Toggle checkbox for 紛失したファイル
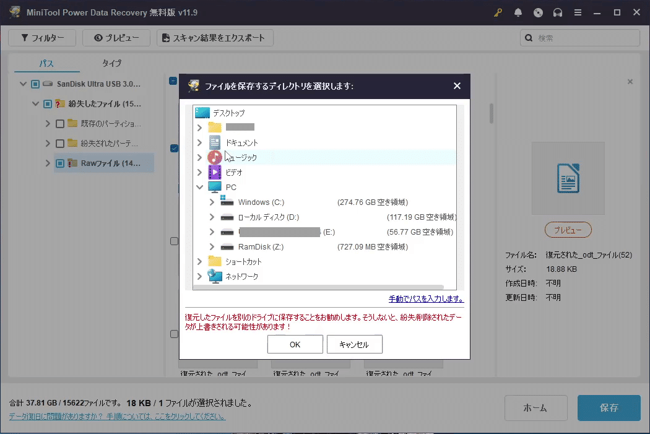Image resolution: width=650 pixels, height=434 pixels. pyautogui.click(x=48, y=104)
